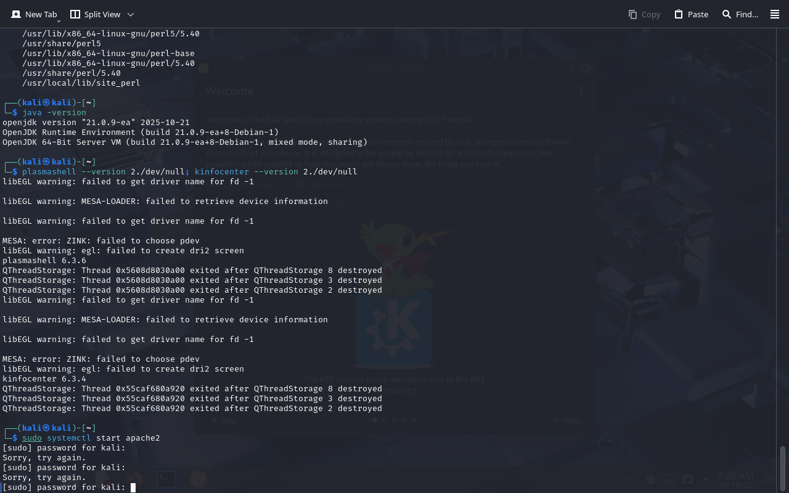Viewport: 789px width, 493px height.
Task: Click the terminal vertical scrollbar handle
Action: (783, 468)
